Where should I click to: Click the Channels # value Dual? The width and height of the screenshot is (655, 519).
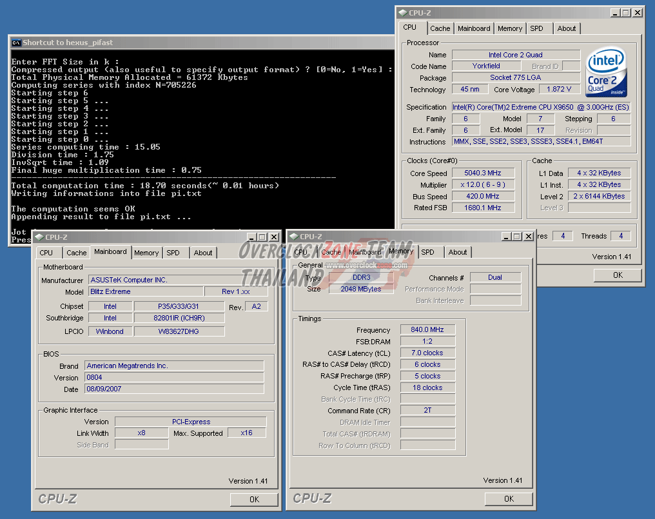click(495, 277)
